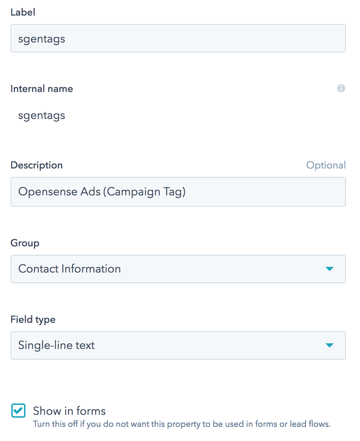Click 'Contact Information' value in Group selector
360x441 pixels.
[x=70, y=269]
